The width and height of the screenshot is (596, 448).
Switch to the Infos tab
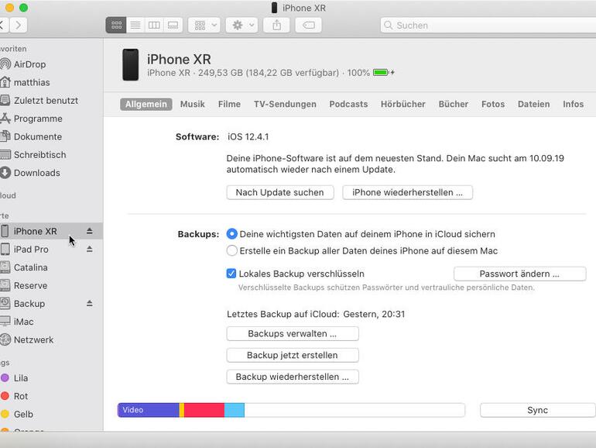pyautogui.click(x=574, y=105)
